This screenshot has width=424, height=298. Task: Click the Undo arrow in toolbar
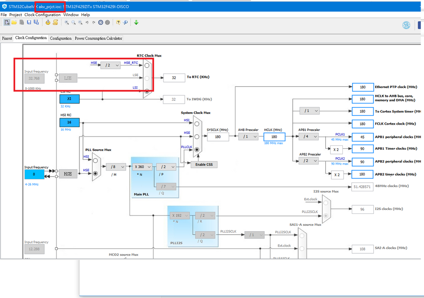pos(87,23)
